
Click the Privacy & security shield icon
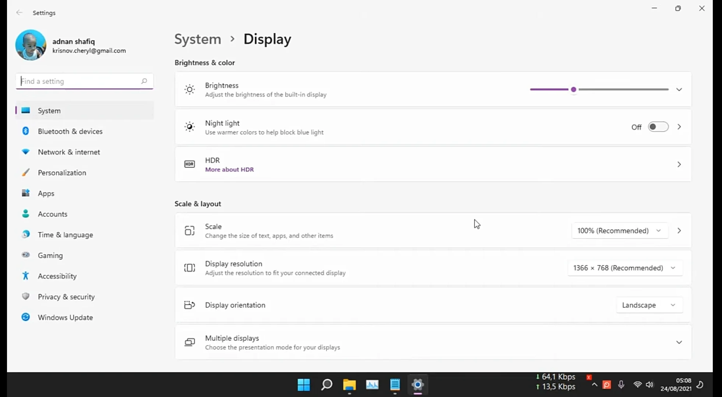pyautogui.click(x=25, y=296)
